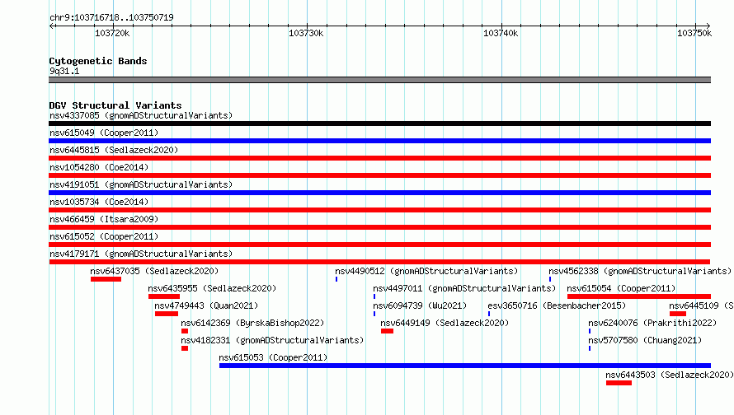Screen dimensions: 734x415
Task: Click the red bar under nsv6445109
Action: click(678, 314)
